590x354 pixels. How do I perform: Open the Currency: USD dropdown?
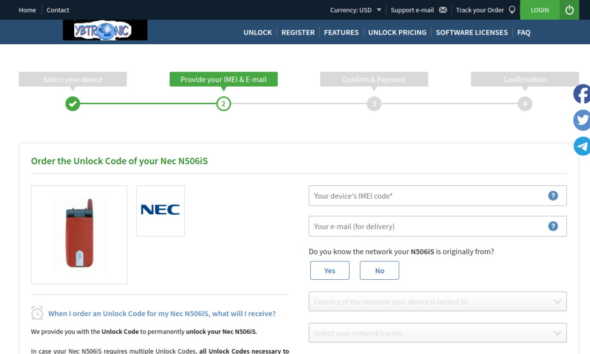(356, 10)
